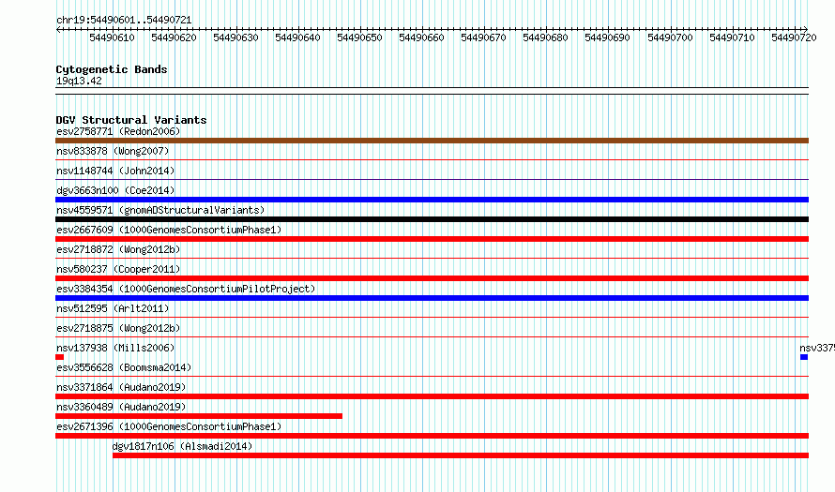Click the Cytogenetic Bands track heading
The width and height of the screenshot is (835, 492).
point(112,69)
